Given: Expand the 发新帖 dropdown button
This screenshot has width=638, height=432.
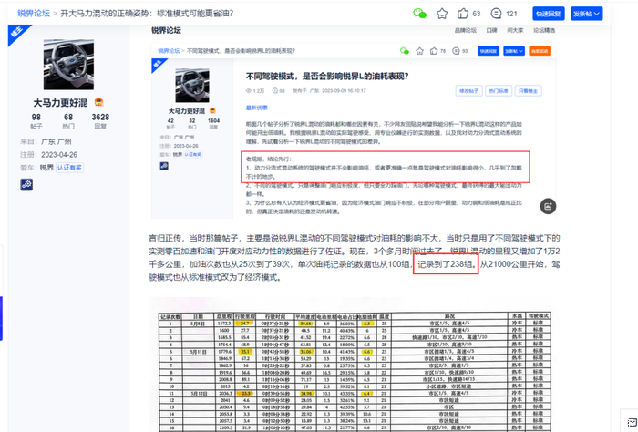Looking at the screenshot, I should pos(587,14).
